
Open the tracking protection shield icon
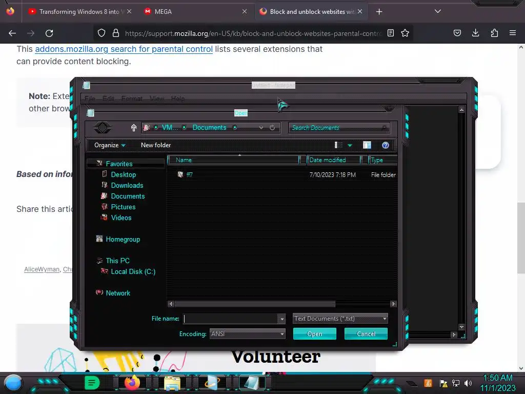tap(102, 33)
